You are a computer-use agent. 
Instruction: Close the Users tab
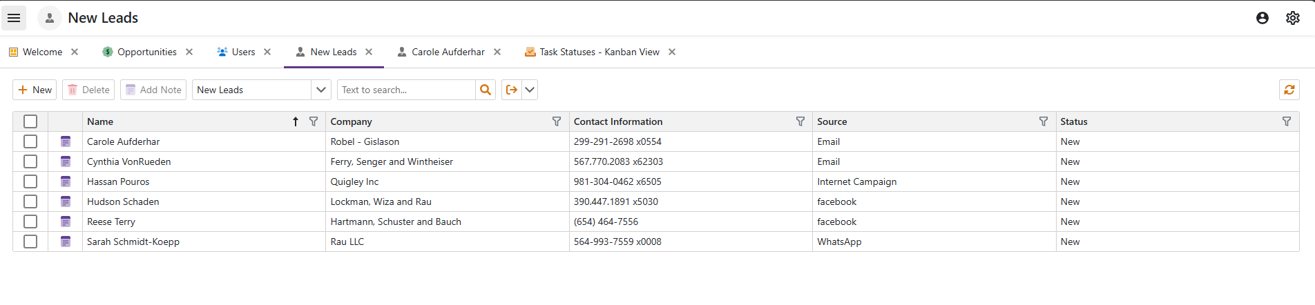(267, 52)
